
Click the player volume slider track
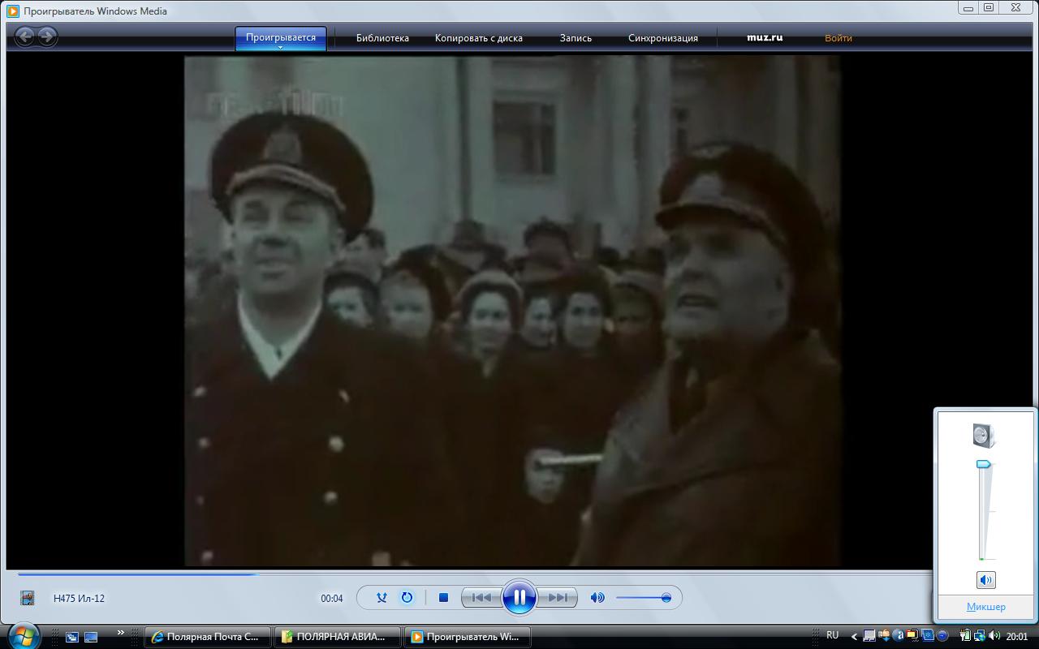pyautogui.click(x=641, y=598)
